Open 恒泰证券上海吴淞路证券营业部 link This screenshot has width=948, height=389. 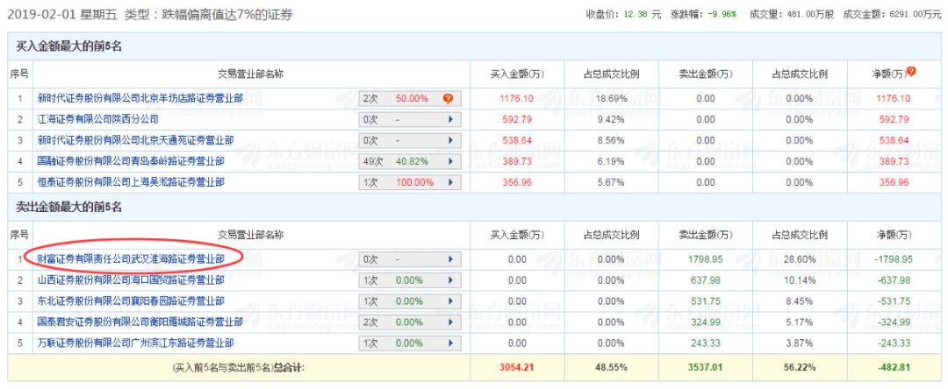[131, 182]
